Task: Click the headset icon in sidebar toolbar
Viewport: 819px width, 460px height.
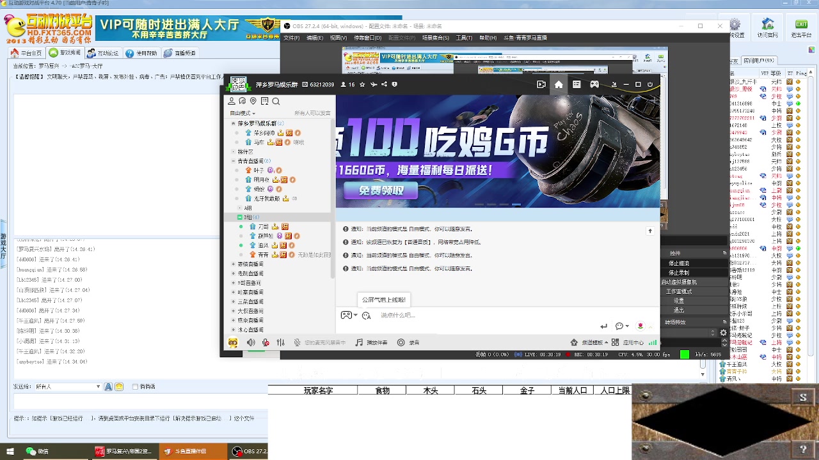Action: (x=243, y=101)
